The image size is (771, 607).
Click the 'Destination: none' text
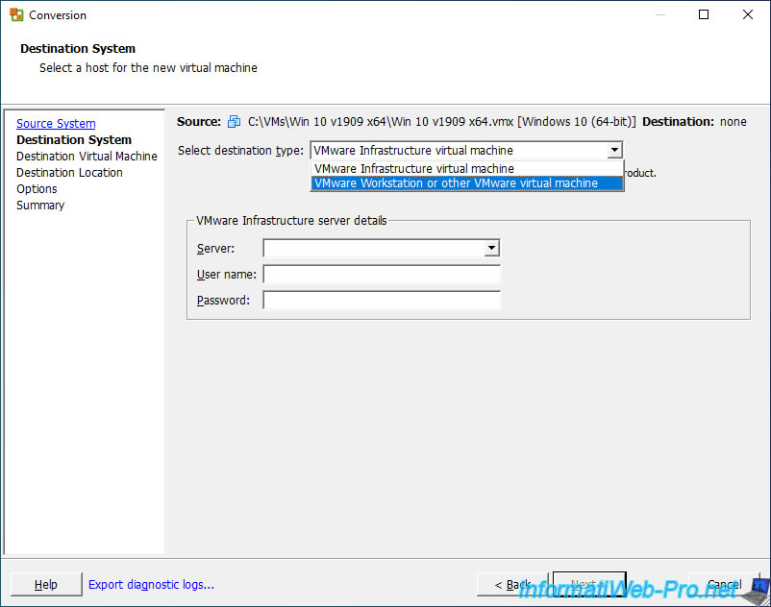(694, 121)
